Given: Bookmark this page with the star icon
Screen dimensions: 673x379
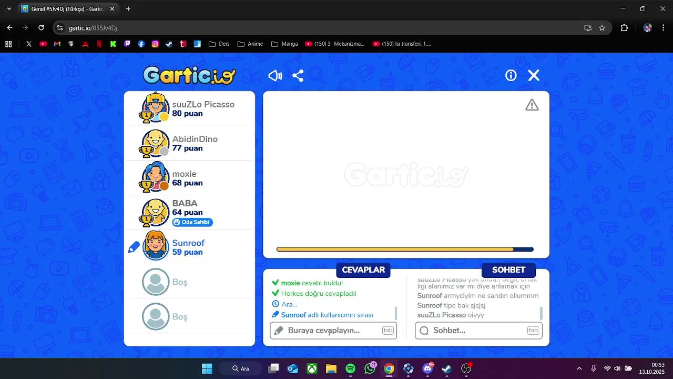Looking at the screenshot, I should [602, 28].
